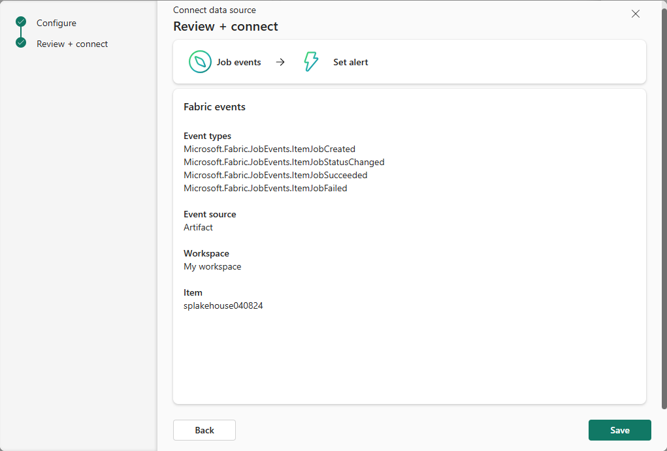Screen dimensions: 667x451
Task: Click the Item label
Action: [193, 292]
